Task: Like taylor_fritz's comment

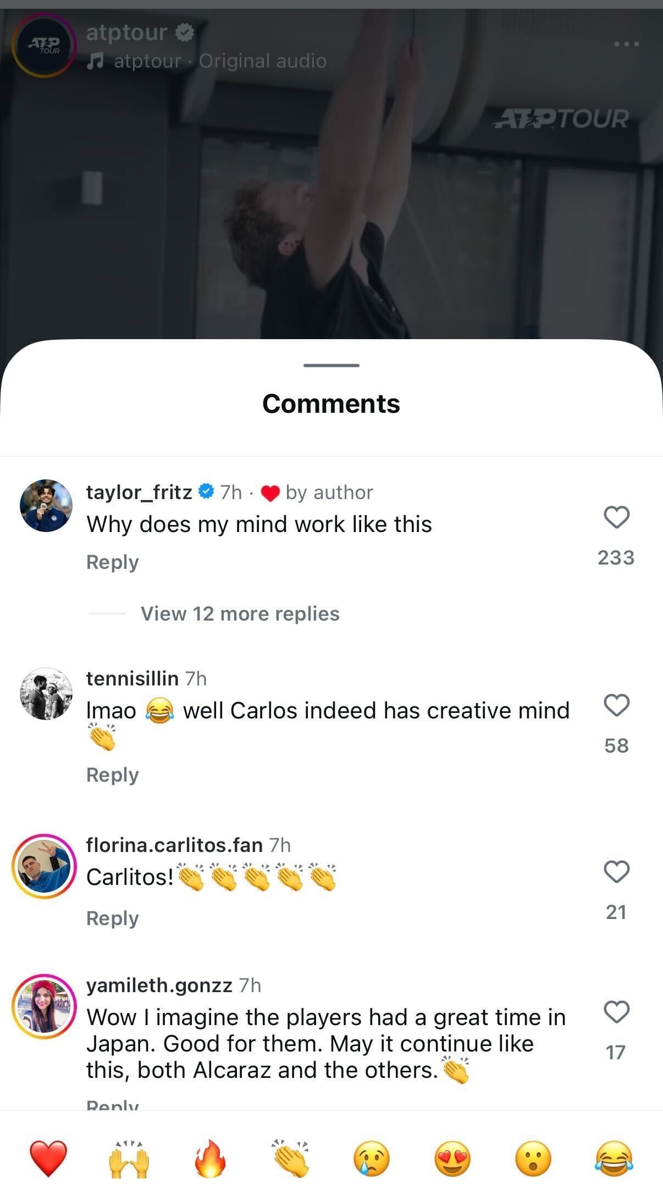Action: tap(616, 517)
